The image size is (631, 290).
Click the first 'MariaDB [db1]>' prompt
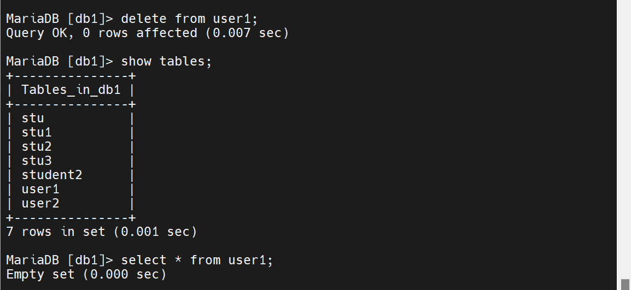pyautogui.click(x=60, y=19)
